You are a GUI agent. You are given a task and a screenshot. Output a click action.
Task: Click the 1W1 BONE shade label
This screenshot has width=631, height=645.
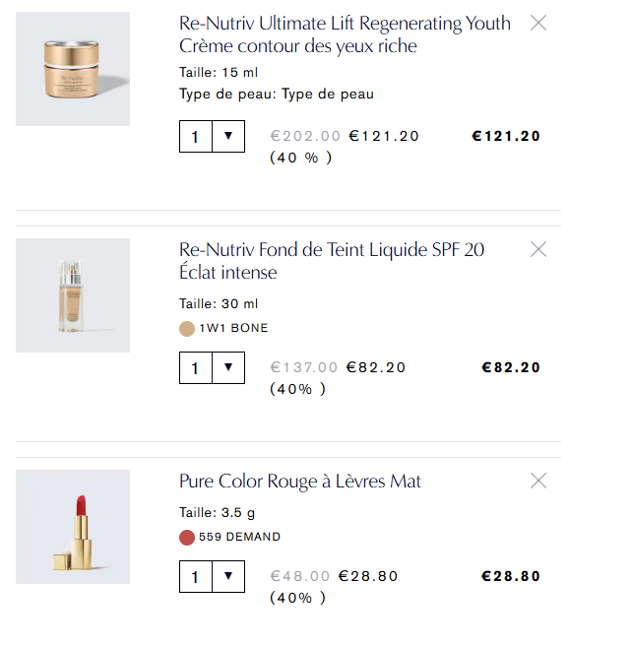click(233, 328)
